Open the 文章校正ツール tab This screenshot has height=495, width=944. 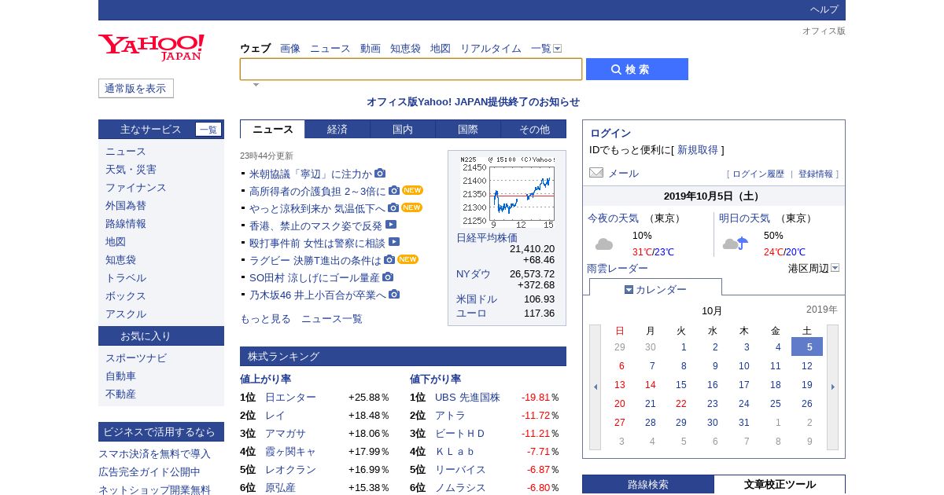coord(780,485)
